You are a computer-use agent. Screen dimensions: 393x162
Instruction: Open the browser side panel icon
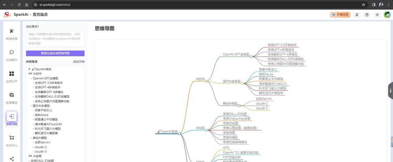(374, 4)
